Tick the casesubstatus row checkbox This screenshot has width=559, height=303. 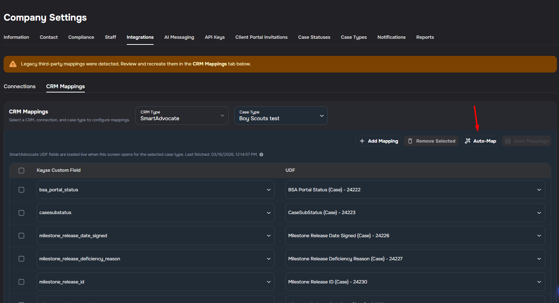pos(21,213)
